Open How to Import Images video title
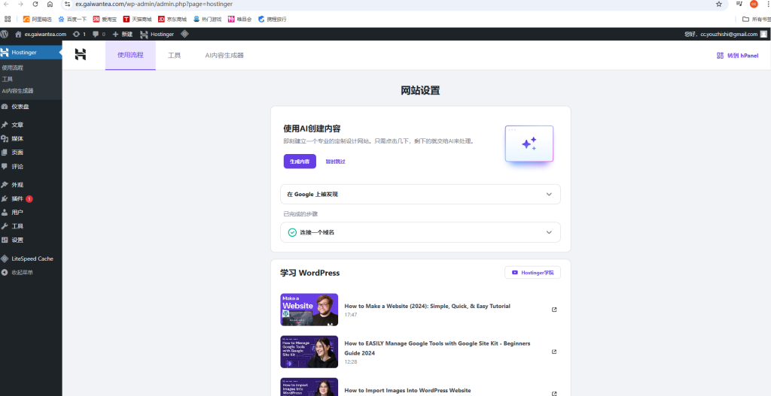This screenshot has height=396, width=771. pos(407,390)
